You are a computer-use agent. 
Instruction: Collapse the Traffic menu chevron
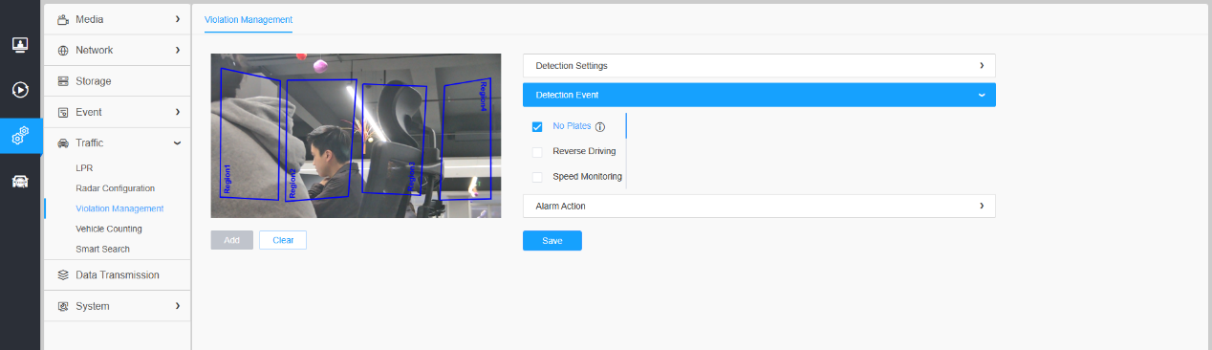[x=177, y=143]
